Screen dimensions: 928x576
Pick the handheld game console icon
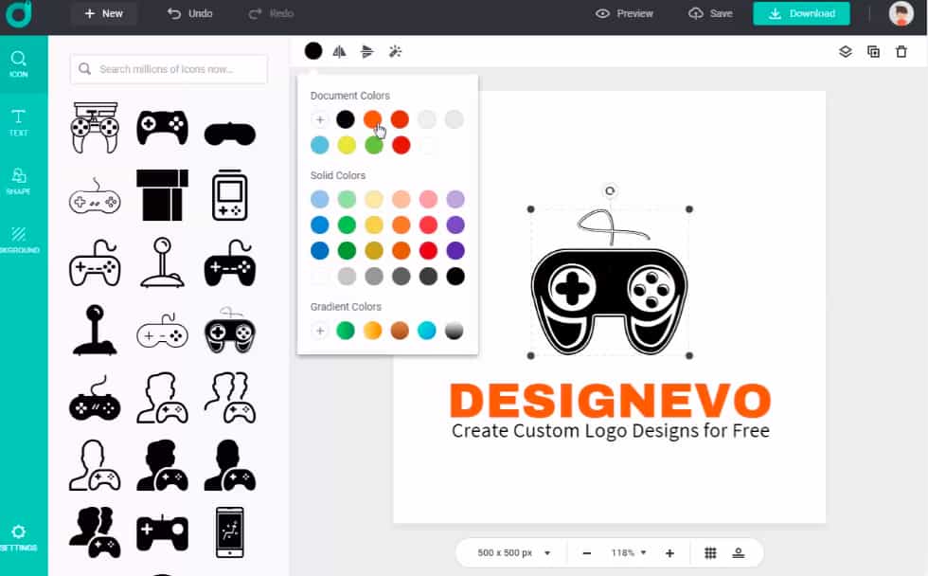[x=229, y=195]
